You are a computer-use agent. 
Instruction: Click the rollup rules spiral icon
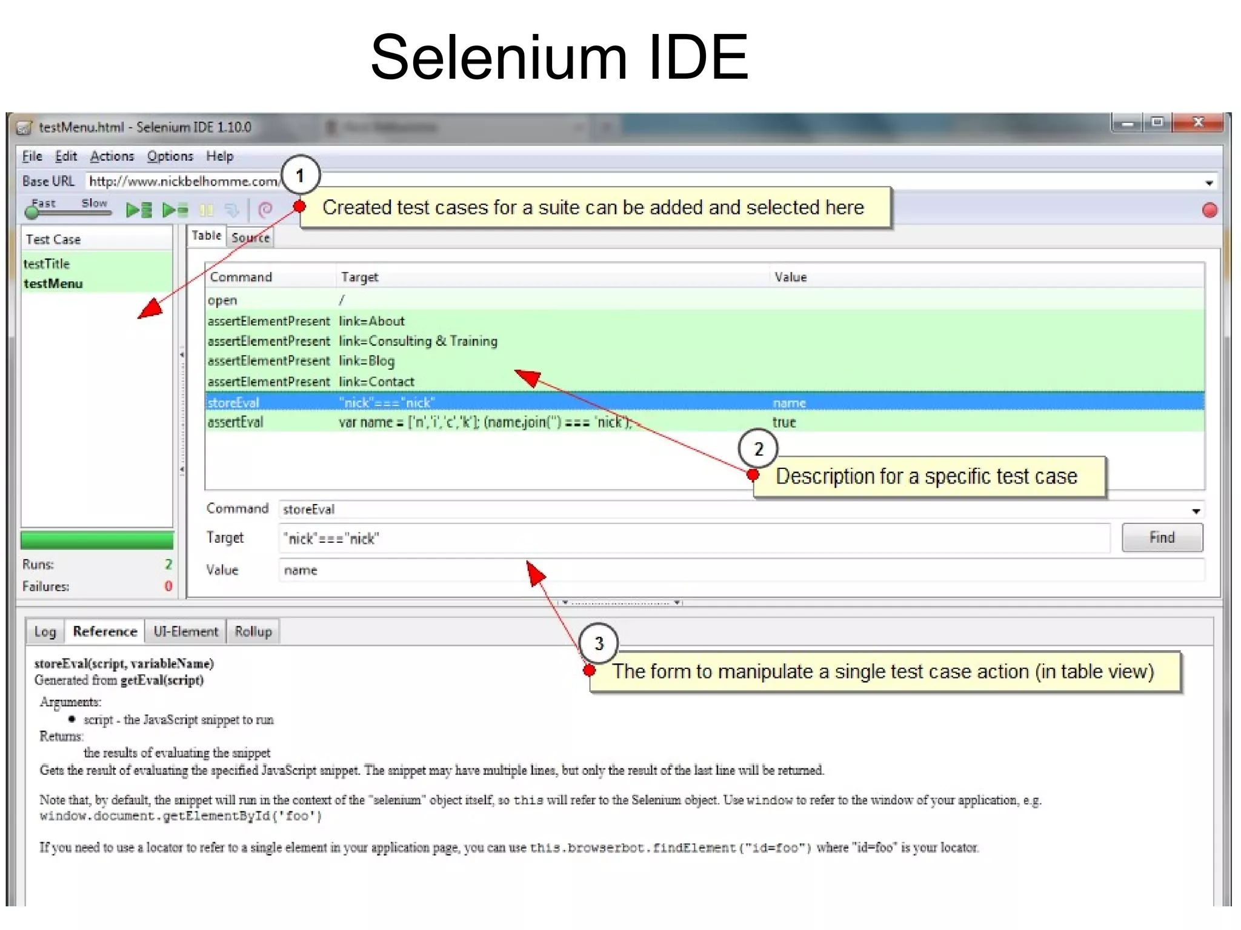(265, 210)
